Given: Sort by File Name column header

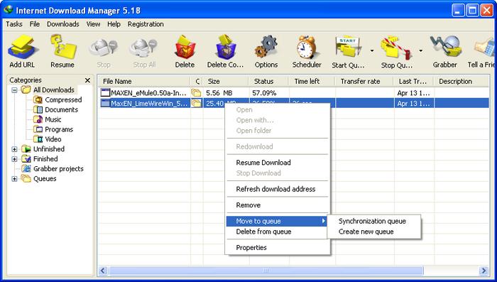Looking at the screenshot, I should (144, 81).
